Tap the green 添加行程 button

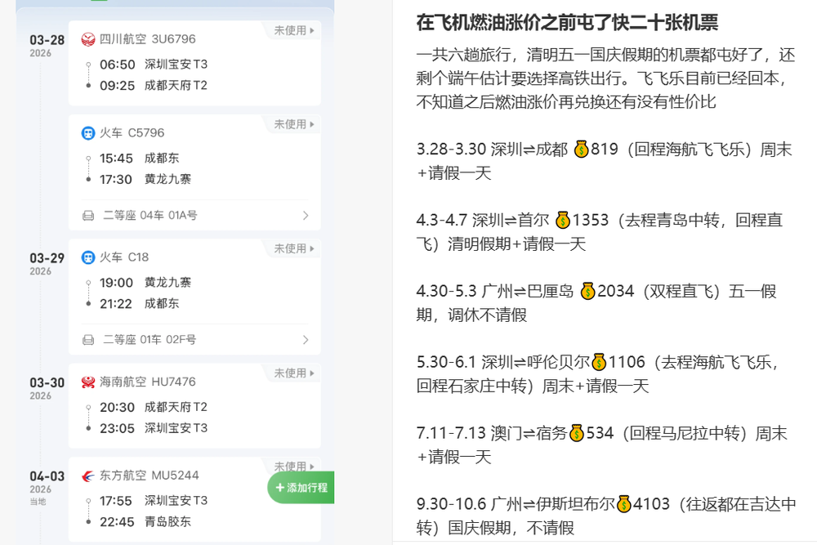[x=301, y=488]
